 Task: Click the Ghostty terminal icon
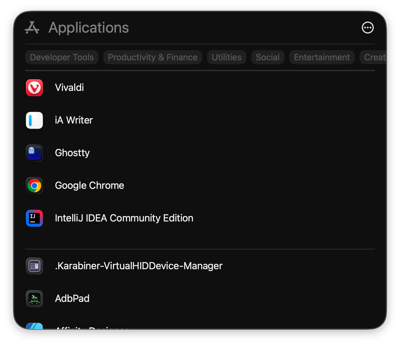(34, 153)
